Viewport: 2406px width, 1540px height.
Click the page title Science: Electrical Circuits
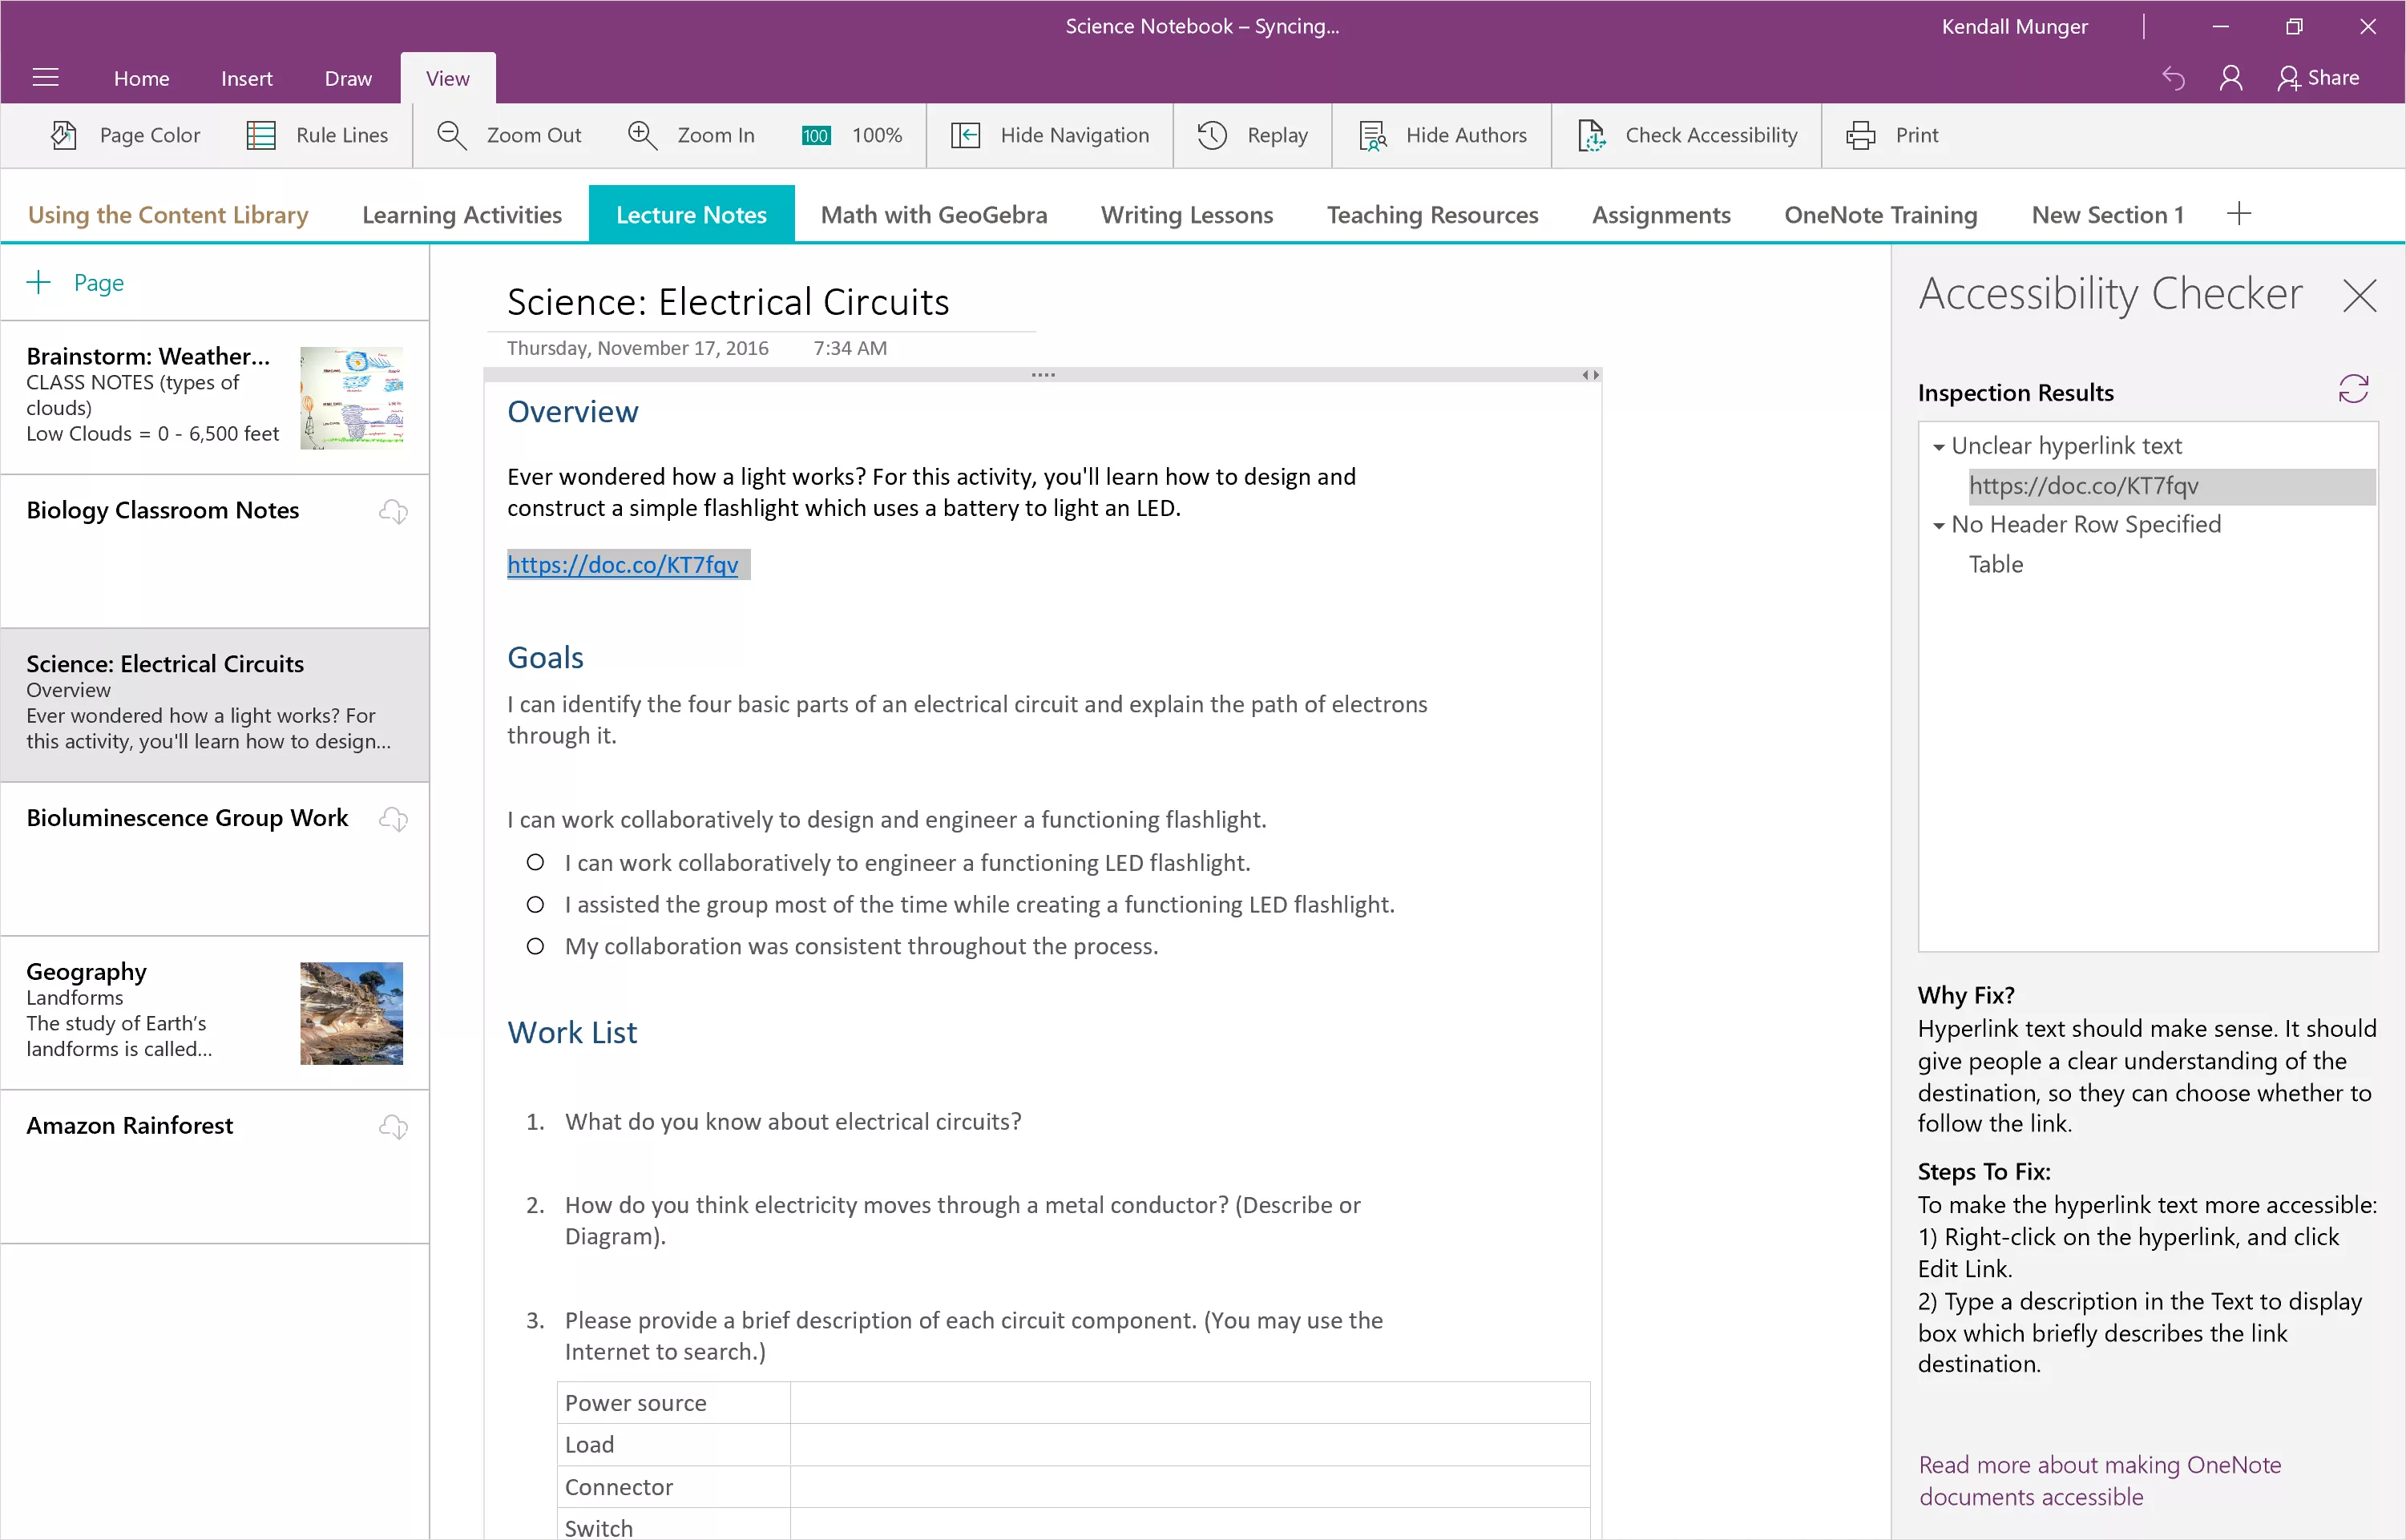[x=728, y=302]
